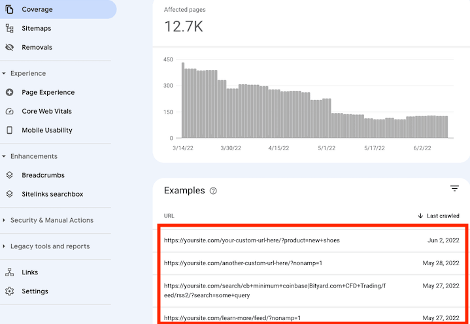Select the another-custom-url-here URL row
The image size is (470, 324).
(243, 263)
